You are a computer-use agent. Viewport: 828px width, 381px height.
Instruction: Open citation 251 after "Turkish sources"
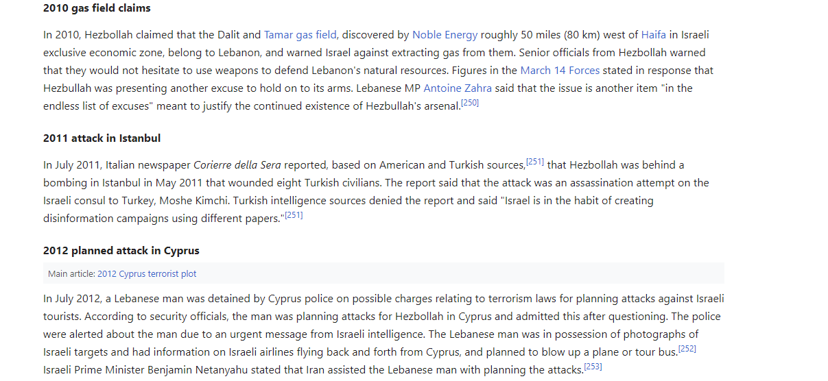(x=535, y=162)
